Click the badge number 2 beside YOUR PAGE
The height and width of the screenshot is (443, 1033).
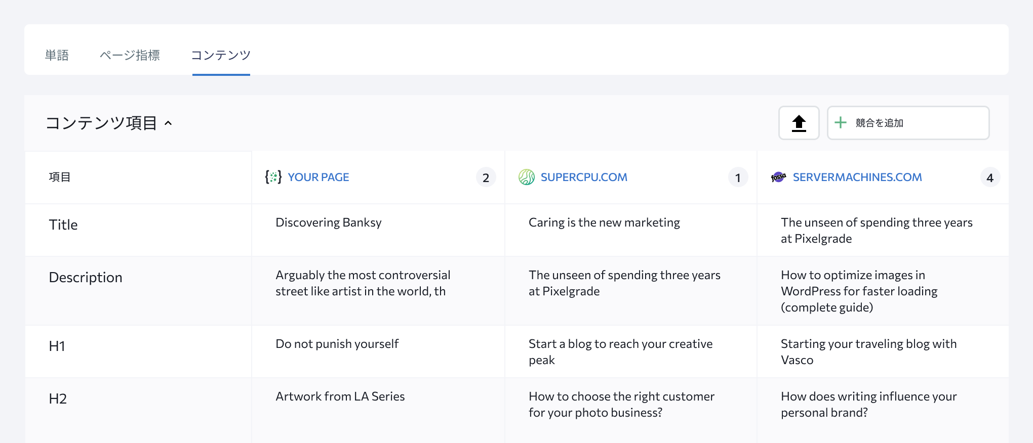pyautogui.click(x=486, y=178)
